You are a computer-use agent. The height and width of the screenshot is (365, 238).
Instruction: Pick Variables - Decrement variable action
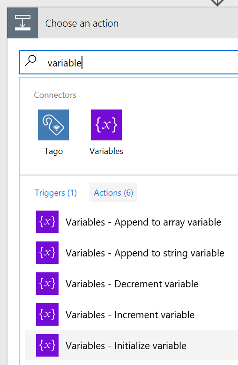pyautogui.click(x=132, y=284)
